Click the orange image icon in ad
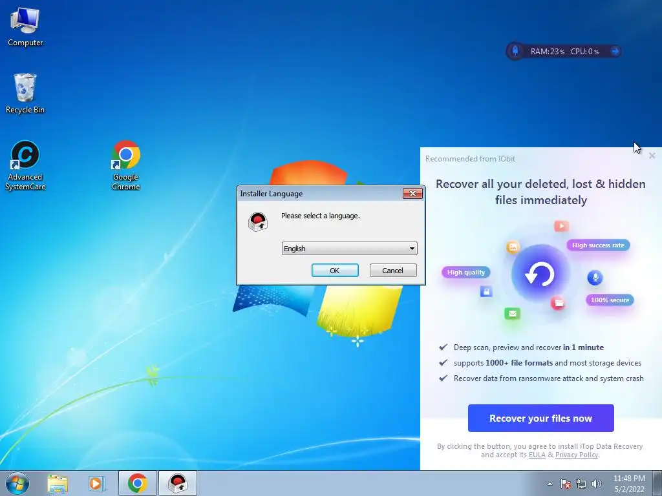 (x=513, y=247)
